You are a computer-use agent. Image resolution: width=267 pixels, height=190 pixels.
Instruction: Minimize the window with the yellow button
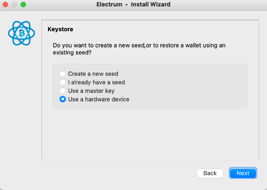[x=15, y=5]
